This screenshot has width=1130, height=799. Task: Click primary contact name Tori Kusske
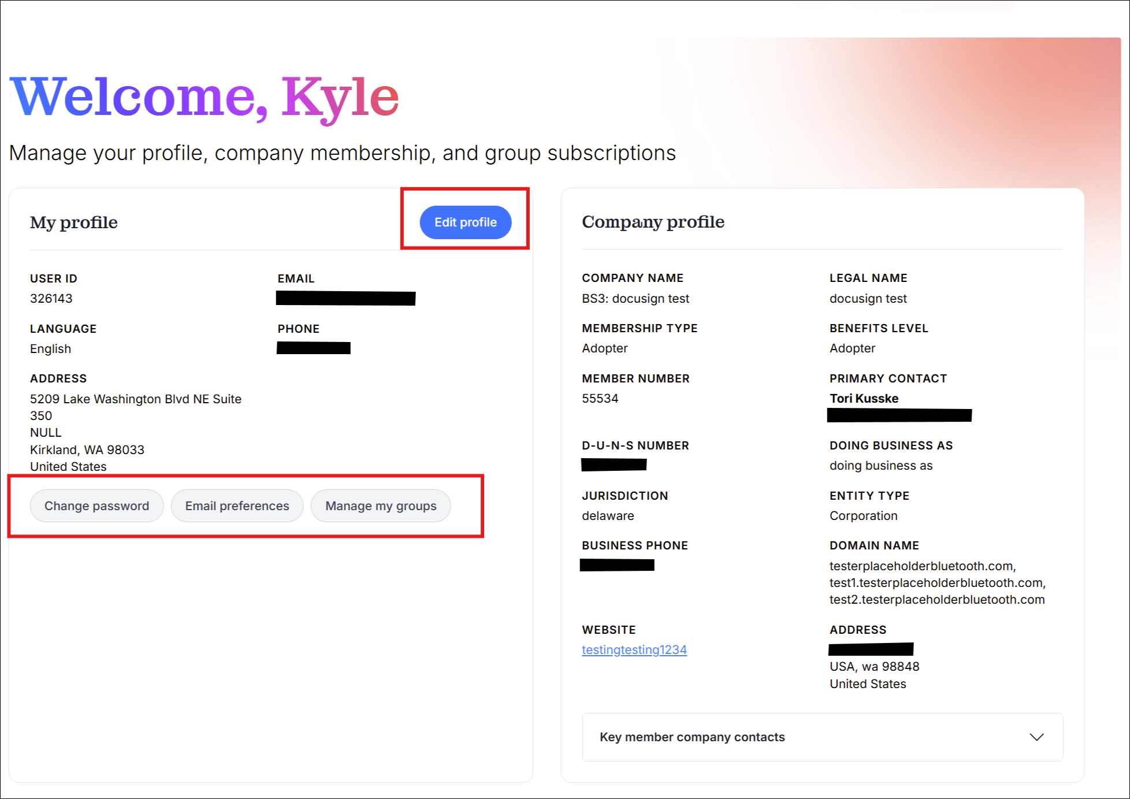pyautogui.click(x=864, y=399)
